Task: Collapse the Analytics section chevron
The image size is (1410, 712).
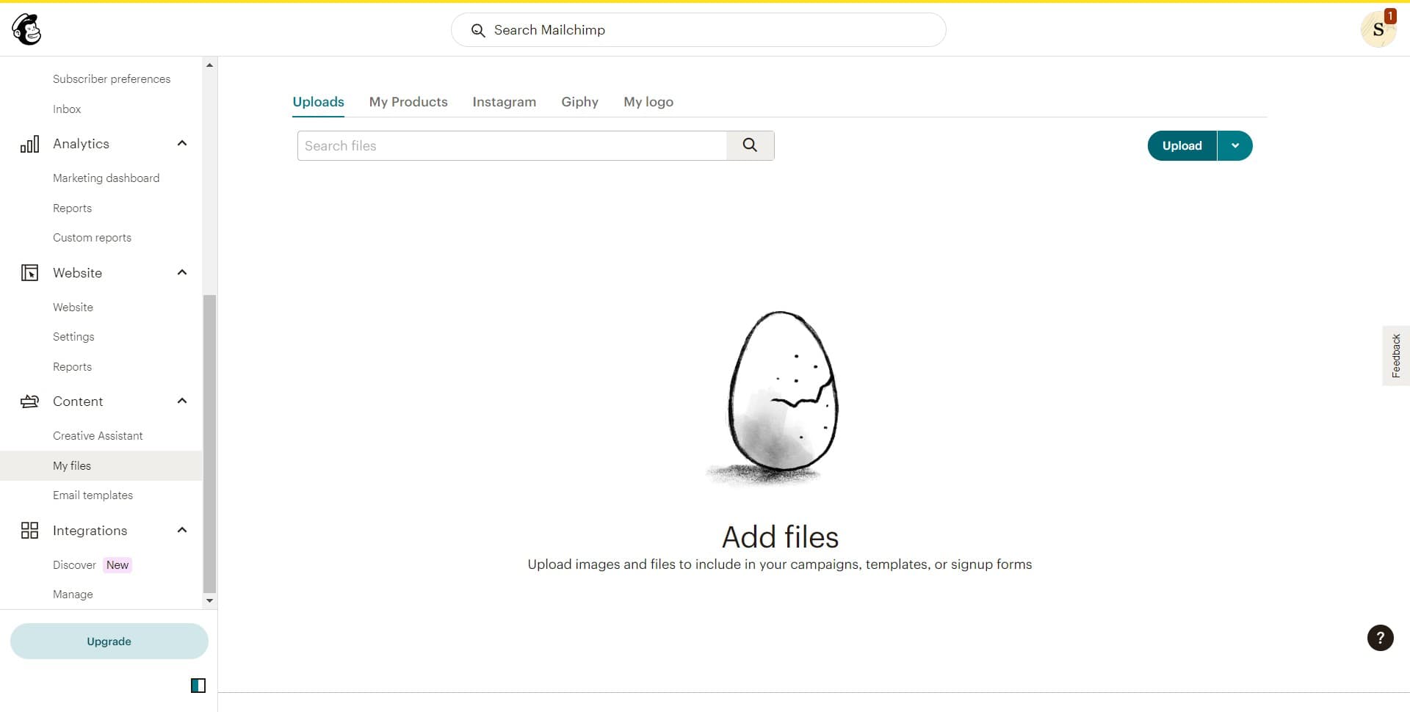Action: click(x=181, y=143)
